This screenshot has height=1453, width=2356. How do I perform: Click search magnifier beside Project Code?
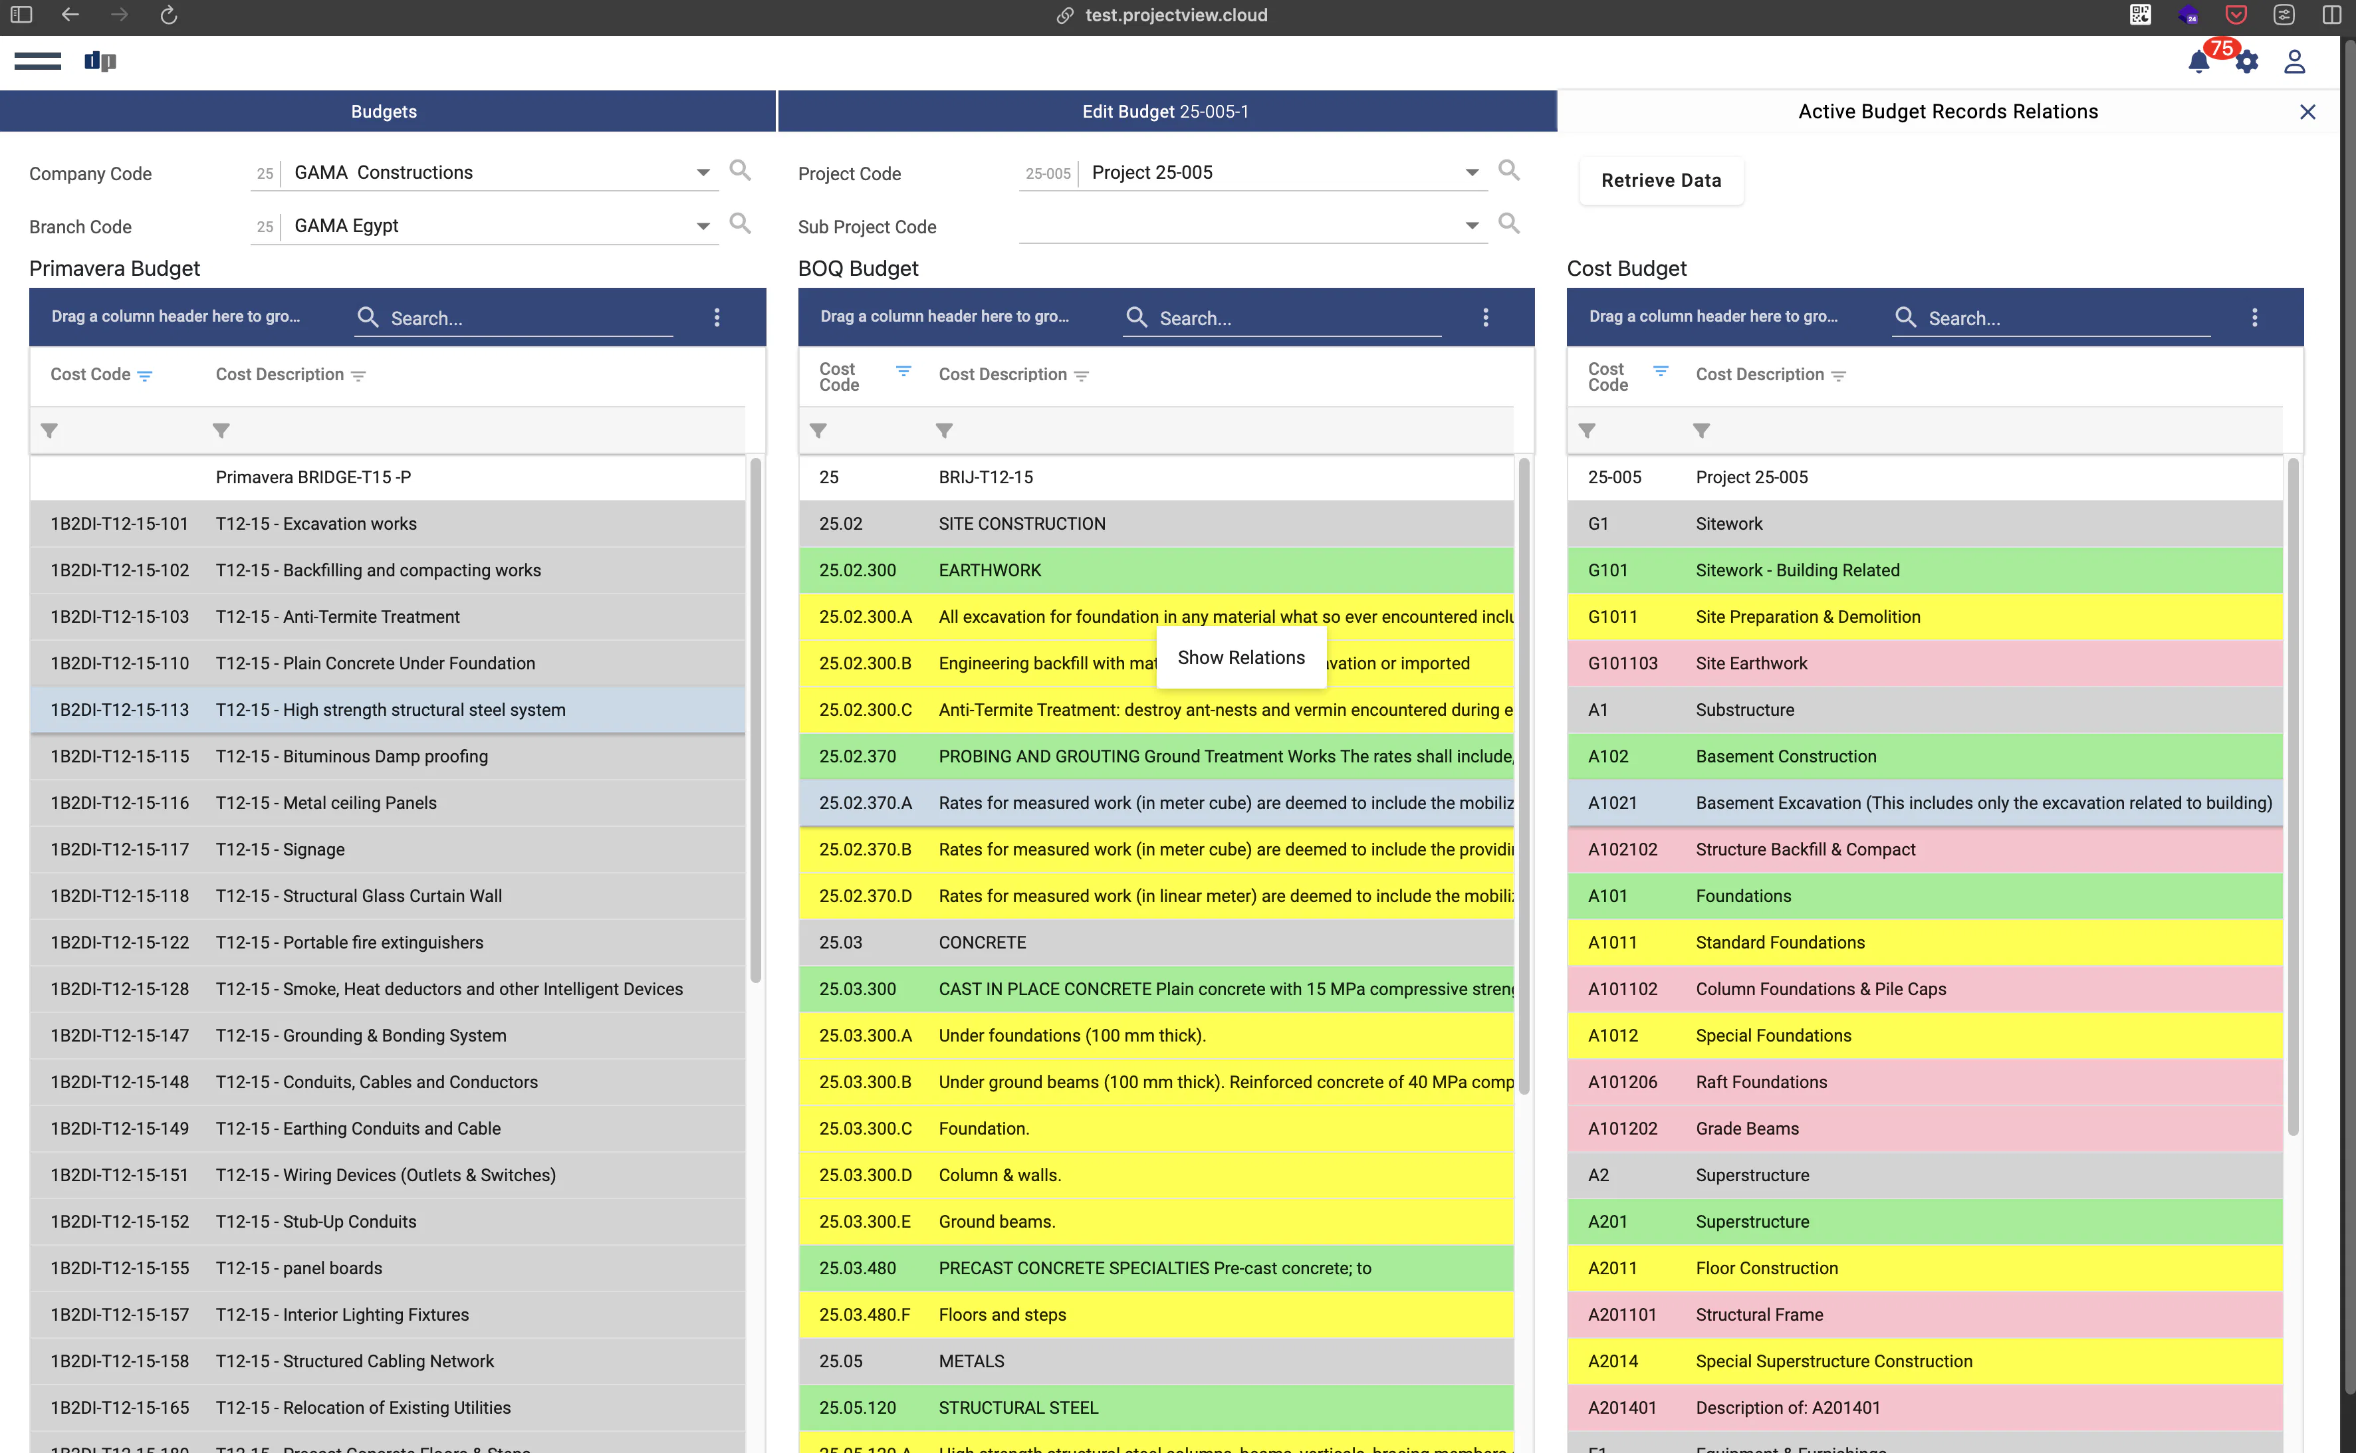point(1508,170)
